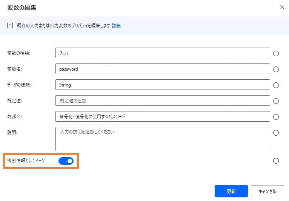Focus the 外部名 input field

tap(163, 116)
